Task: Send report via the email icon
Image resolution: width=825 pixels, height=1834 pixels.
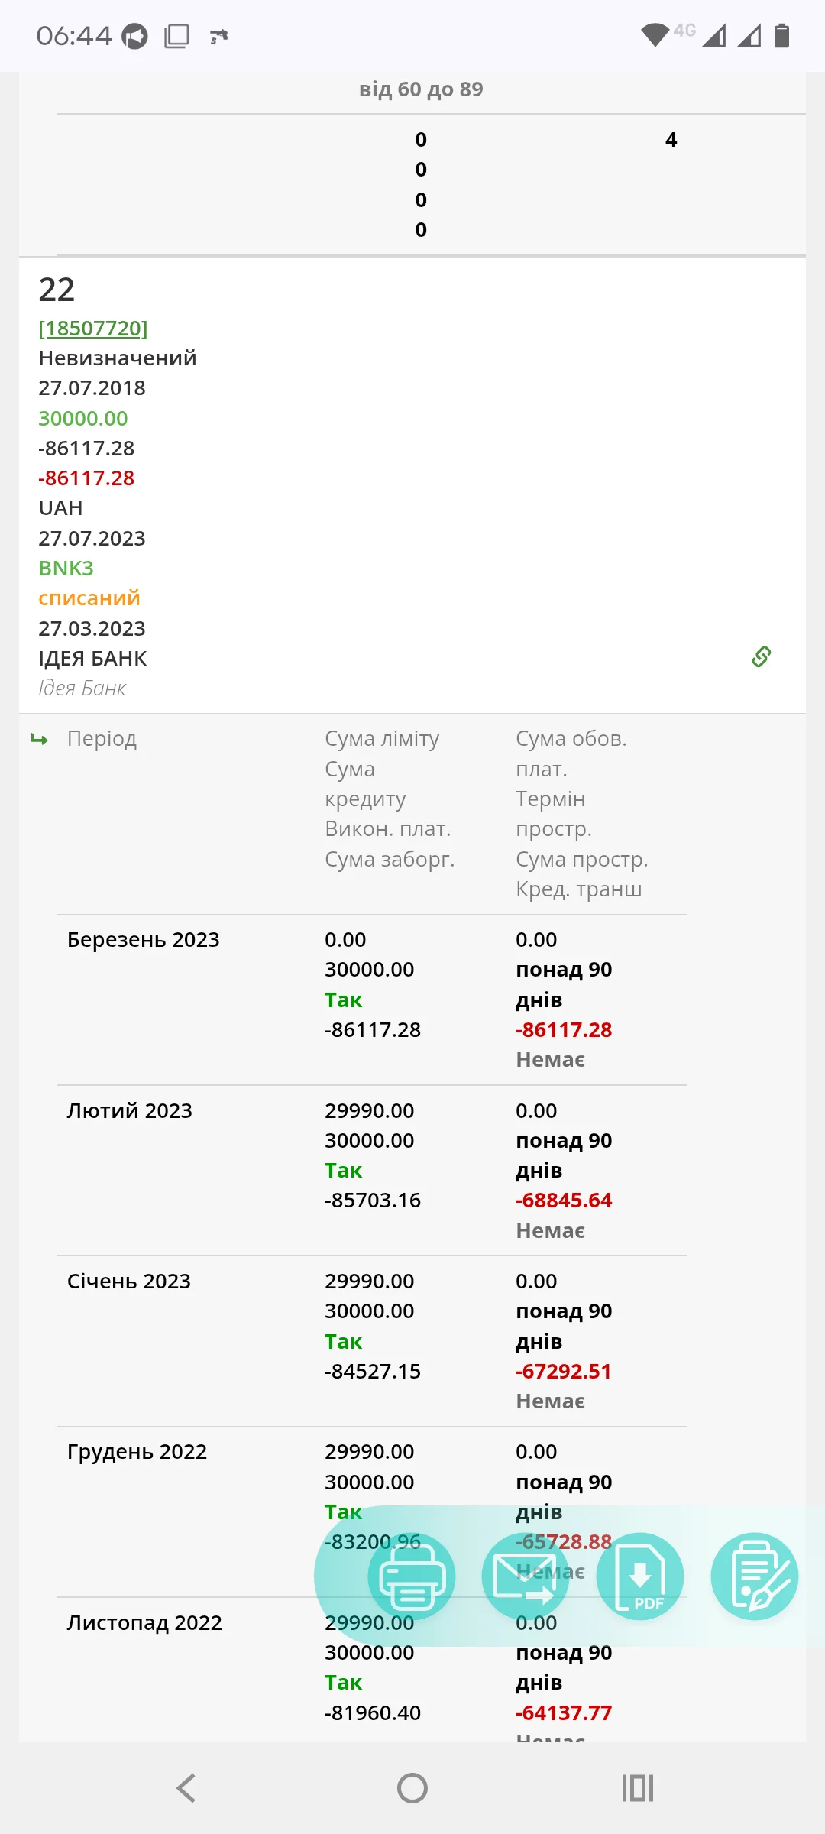Action: 525,1576
